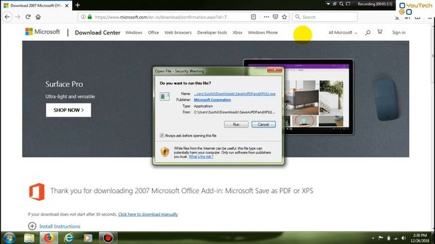This screenshot has height=244, width=435.
Task: Click the browser forward arrow
Action: (18, 17)
